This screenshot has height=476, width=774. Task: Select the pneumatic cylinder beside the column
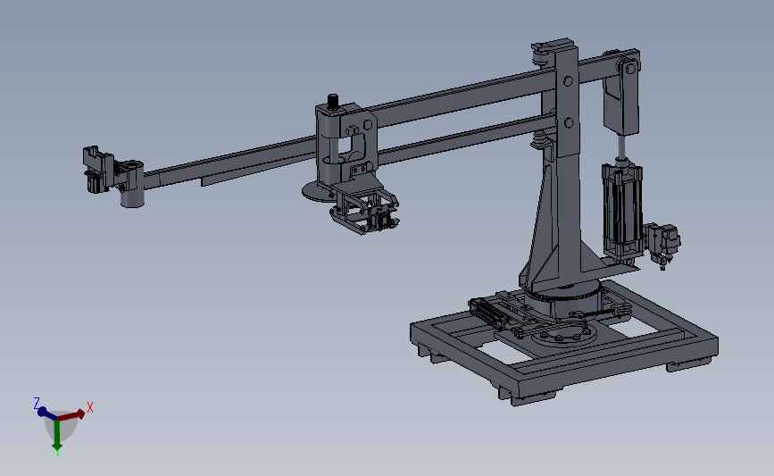tap(622, 213)
